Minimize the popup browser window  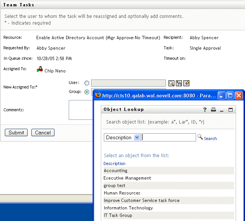221,96
